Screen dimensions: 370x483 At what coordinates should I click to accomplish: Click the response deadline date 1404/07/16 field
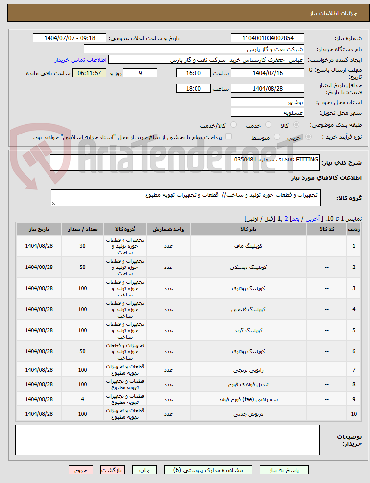(x=268, y=73)
